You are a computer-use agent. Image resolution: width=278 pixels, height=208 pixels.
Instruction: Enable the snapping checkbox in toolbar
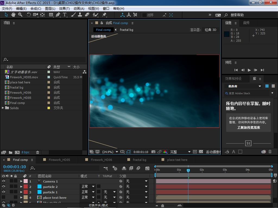tap(144, 15)
